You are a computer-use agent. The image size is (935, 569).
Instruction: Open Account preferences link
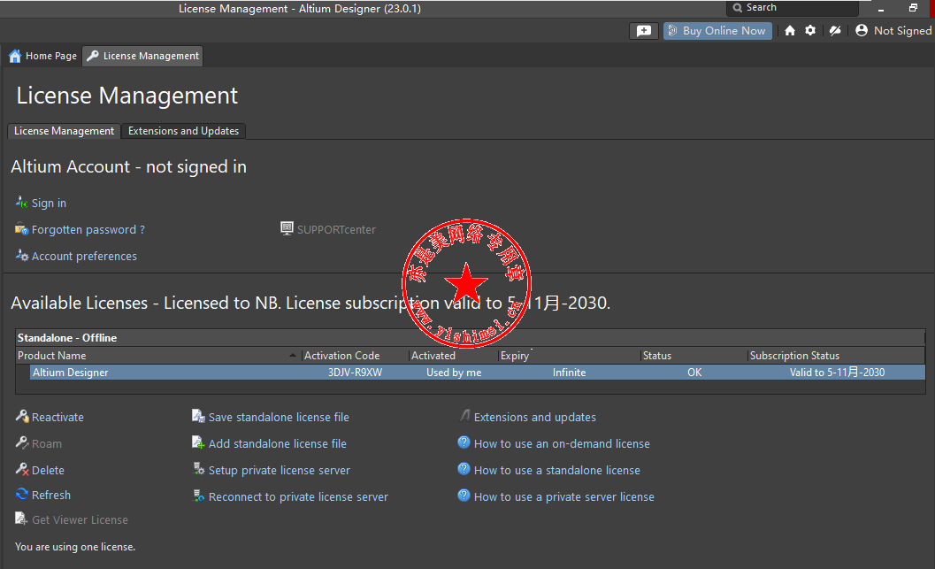tap(84, 257)
